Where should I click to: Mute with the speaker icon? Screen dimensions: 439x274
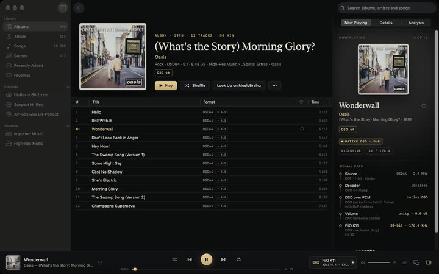pyautogui.click(x=363, y=262)
